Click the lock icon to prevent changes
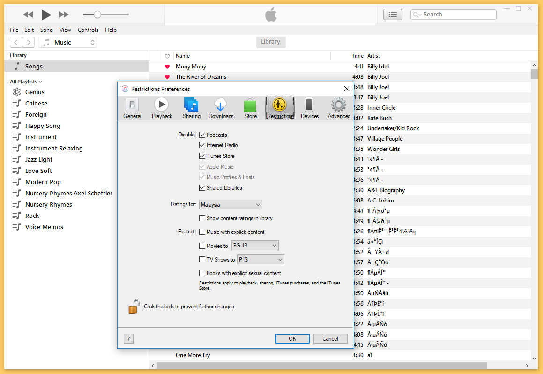This screenshot has height=374, width=543. tap(134, 307)
